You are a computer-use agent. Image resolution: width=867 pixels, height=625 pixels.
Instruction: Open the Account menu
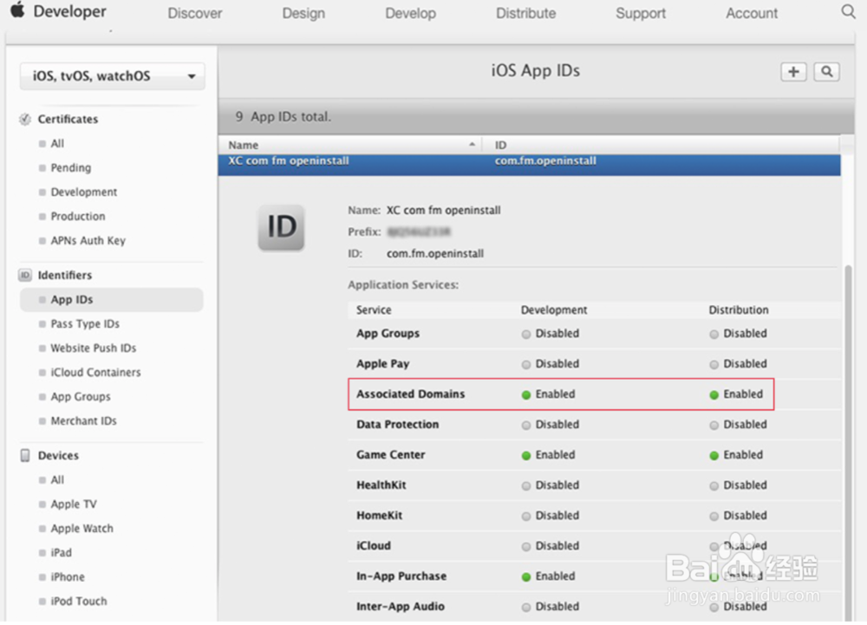[x=752, y=13]
